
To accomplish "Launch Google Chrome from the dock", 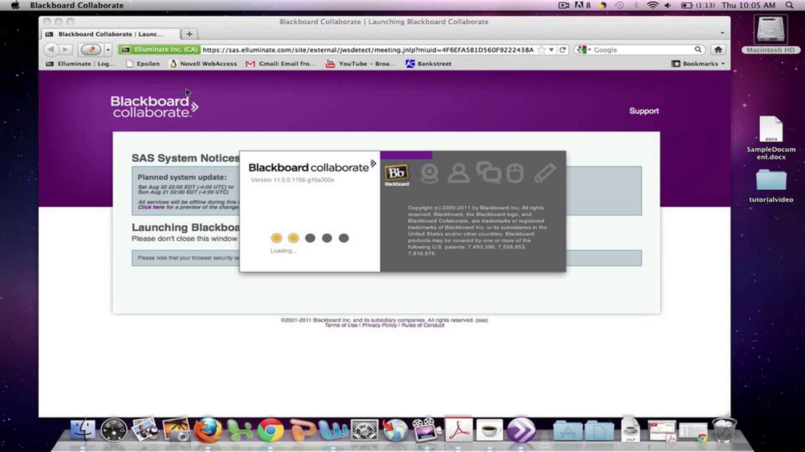I will [x=270, y=430].
